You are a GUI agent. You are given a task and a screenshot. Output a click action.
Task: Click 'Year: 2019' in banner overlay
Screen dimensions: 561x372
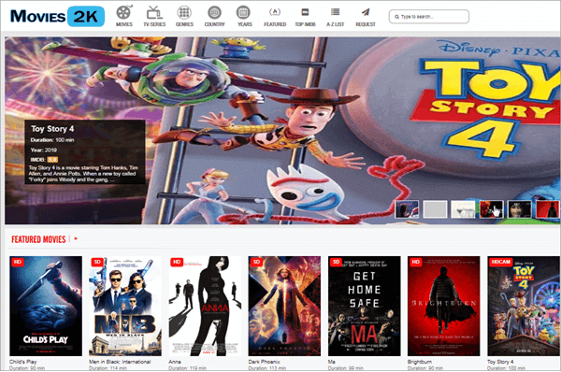44,150
